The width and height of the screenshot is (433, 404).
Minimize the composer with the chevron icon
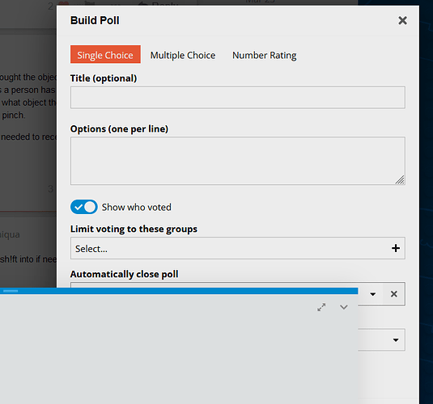[x=343, y=307]
